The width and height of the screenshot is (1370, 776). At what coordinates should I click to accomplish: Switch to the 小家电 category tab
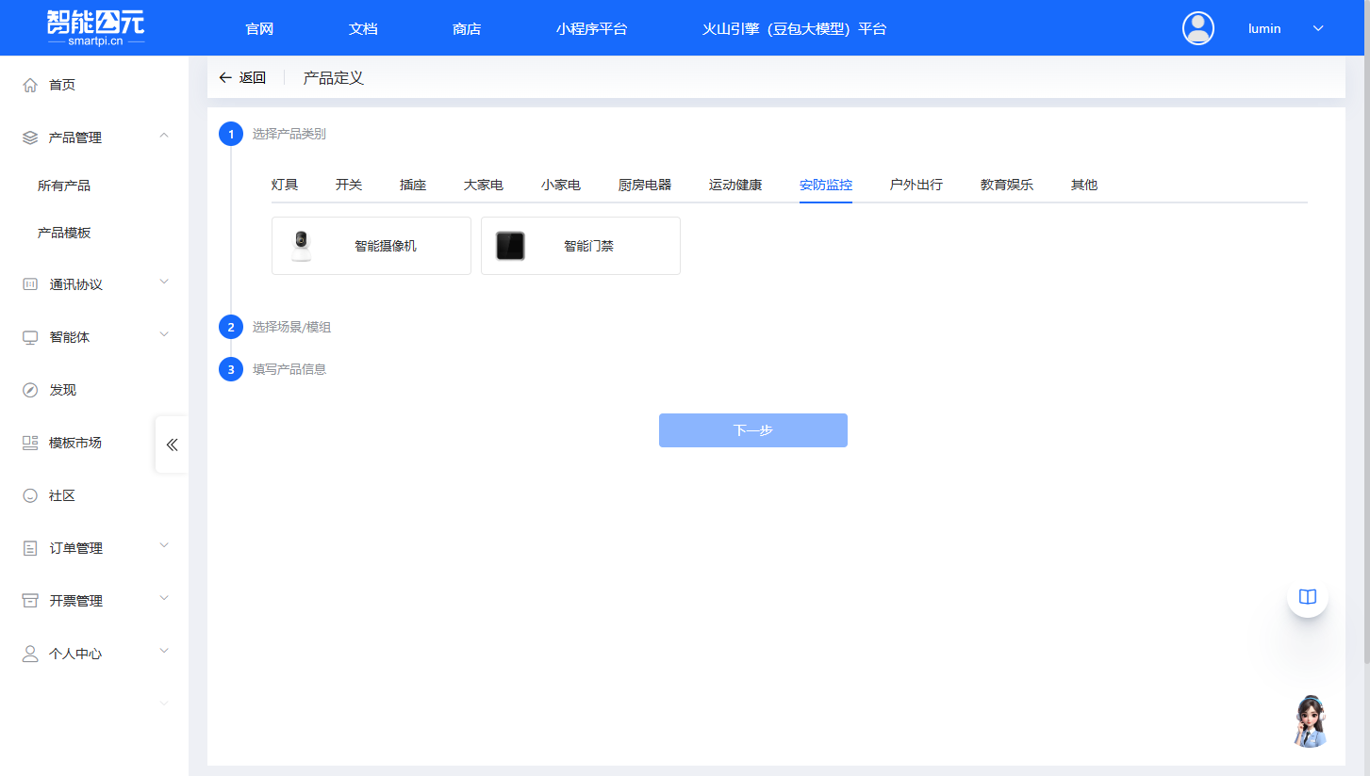[x=560, y=185]
